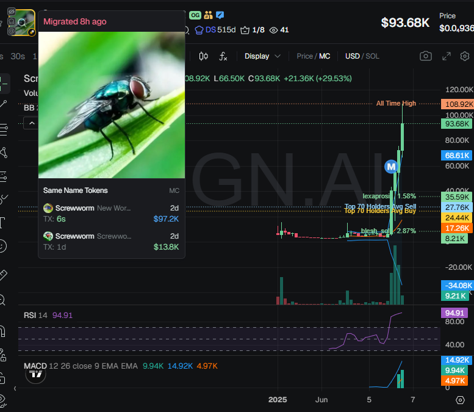Click the hide-token eye icon beside avatar
Viewport: 474px width, 412px height.
(x=11, y=12)
